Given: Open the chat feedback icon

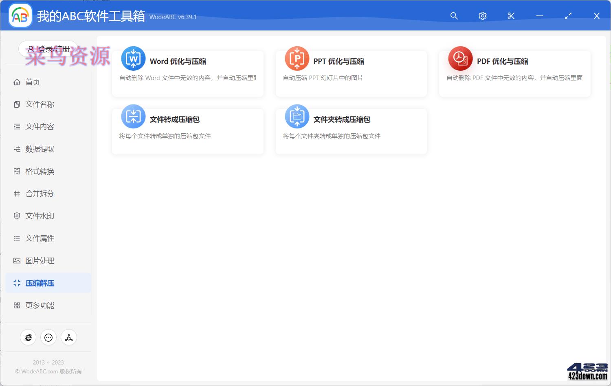Looking at the screenshot, I should 48,337.
